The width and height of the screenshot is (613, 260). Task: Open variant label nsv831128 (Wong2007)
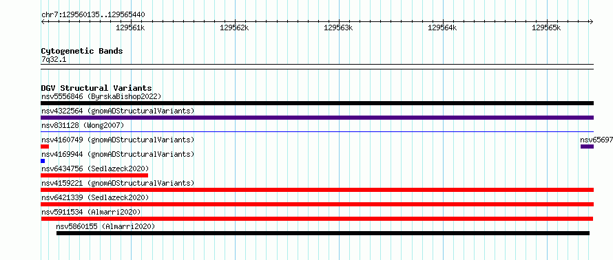(83, 125)
